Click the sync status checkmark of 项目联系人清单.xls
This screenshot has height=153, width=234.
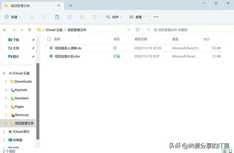click(115, 48)
